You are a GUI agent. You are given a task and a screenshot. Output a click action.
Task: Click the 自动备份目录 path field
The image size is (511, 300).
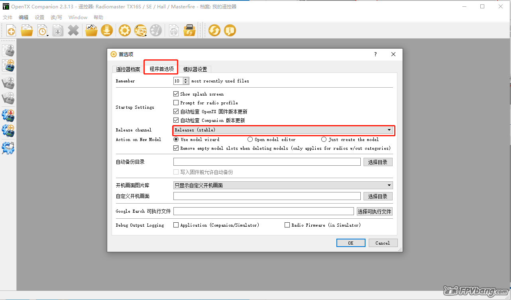click(x=267, y=162)
